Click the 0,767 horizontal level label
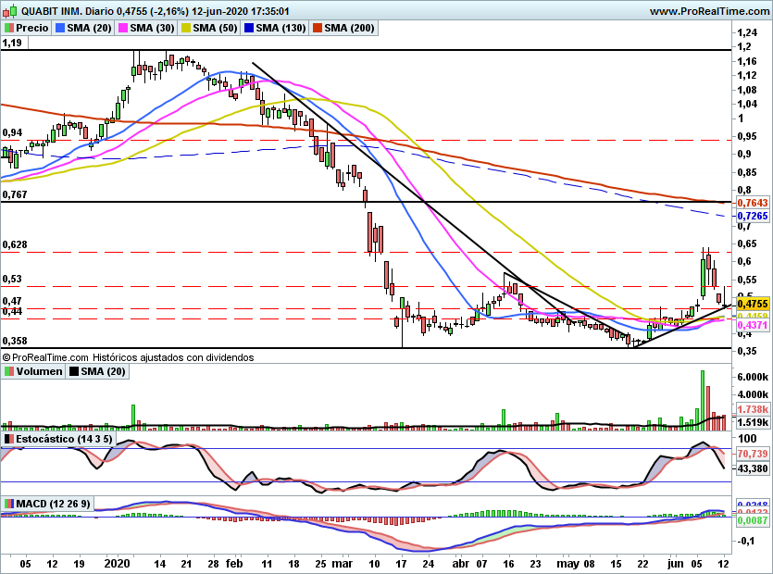 (15, 194)
